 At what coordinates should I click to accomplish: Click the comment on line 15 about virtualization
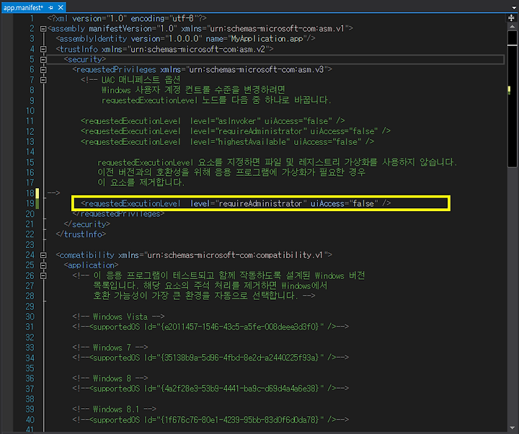[277, 162]
